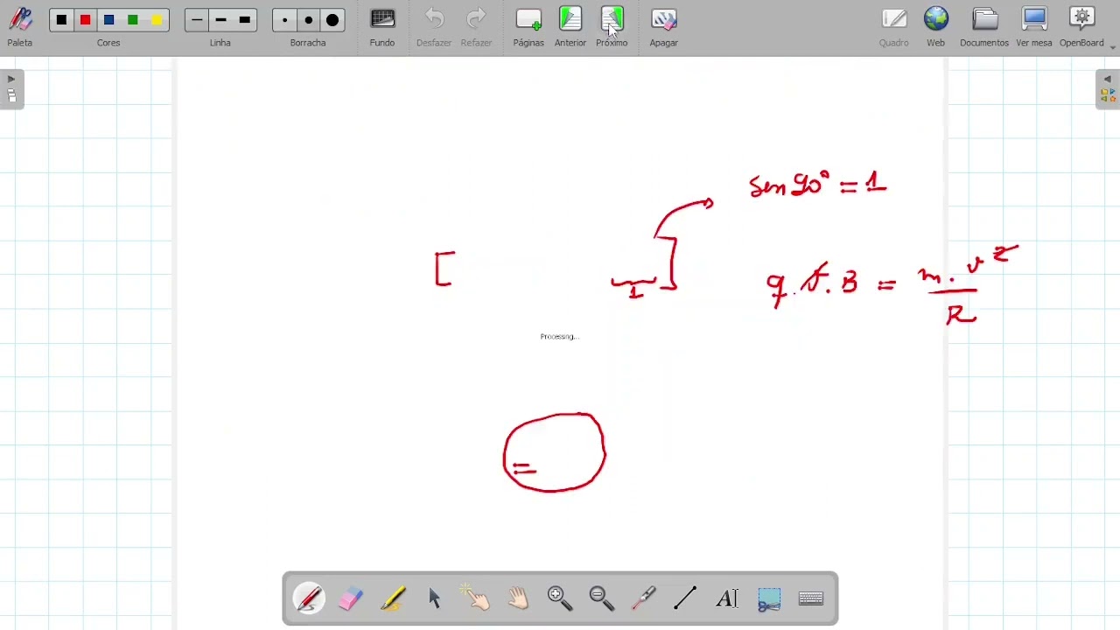Select the arrow Selector tool
The height and width of the screenshot is (630, 1120).
(435, 598)
